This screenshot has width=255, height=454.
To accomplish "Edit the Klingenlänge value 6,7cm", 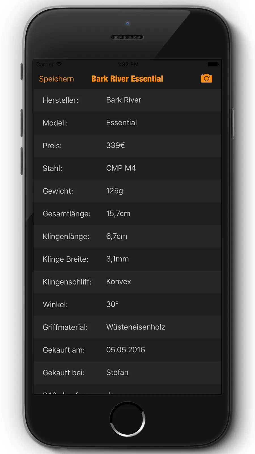I will [116, 236].
